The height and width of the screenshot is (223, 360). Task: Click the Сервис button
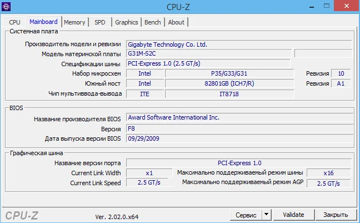pyautogui.click(x=246, y=215)
